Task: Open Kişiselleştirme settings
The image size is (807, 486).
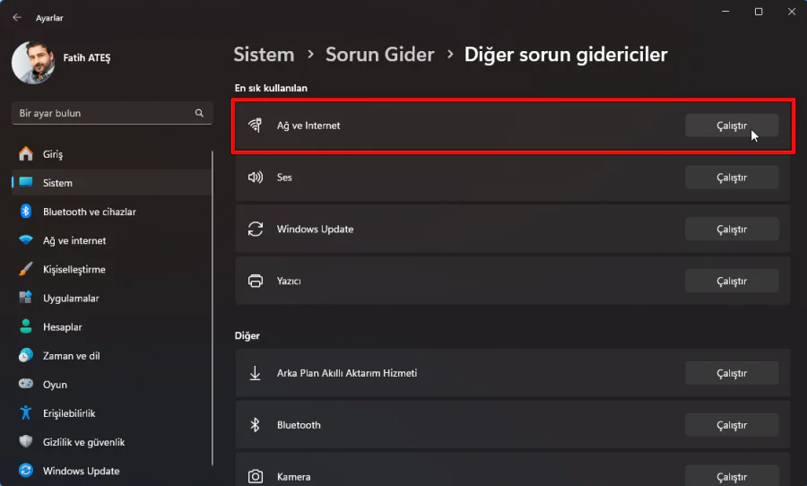Action: 112,269
